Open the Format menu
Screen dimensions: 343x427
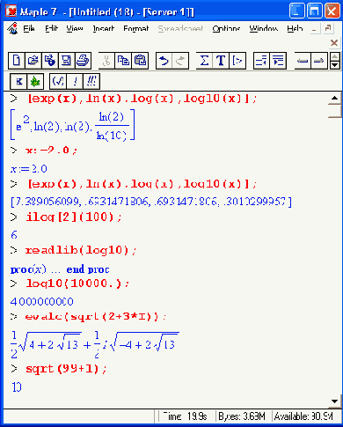(135, 29)
